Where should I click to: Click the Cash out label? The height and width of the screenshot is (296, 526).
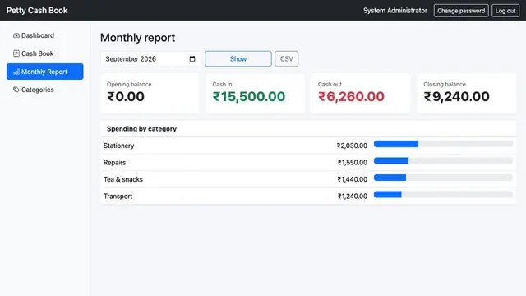[330, 84]
